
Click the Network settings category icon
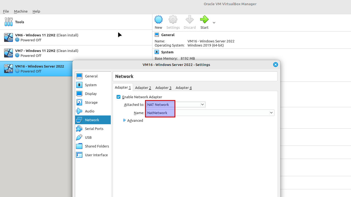pyautogui.click(x=79, y=120)
